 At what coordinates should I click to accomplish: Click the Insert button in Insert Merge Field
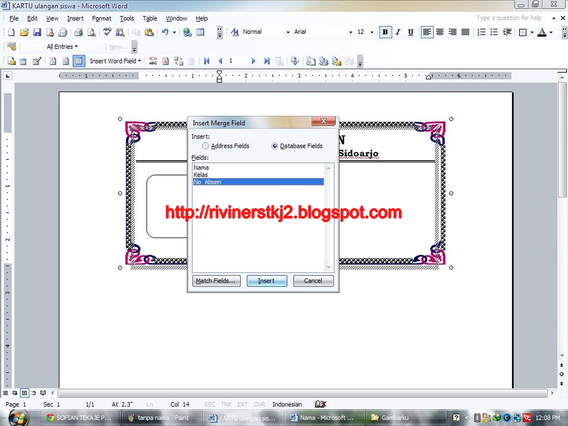(267, 281)
